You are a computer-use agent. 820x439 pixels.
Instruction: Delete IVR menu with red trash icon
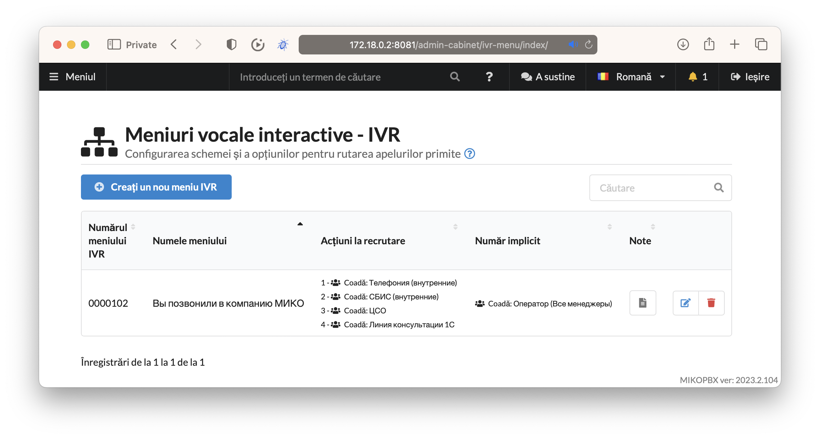(x=711, y=303)
